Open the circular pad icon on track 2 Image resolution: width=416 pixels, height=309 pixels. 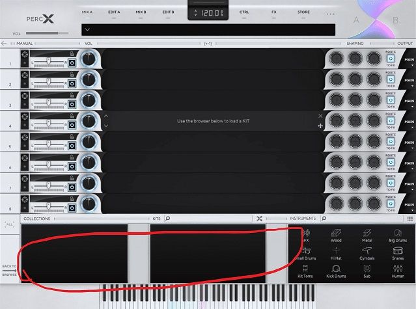(x=25, y=75)
